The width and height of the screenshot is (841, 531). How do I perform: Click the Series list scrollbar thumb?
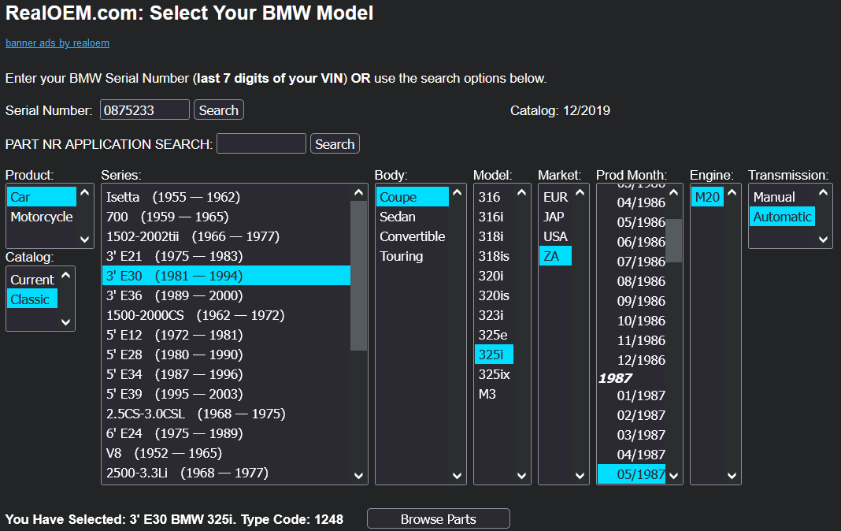(x=358, y=276)
